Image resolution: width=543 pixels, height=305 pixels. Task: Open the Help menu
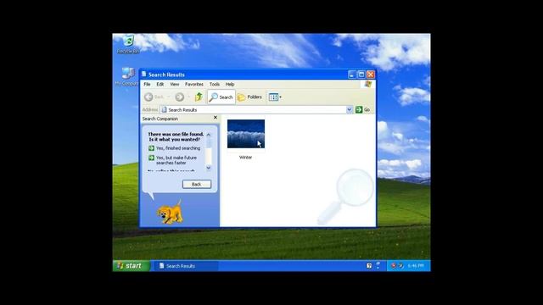230,84
